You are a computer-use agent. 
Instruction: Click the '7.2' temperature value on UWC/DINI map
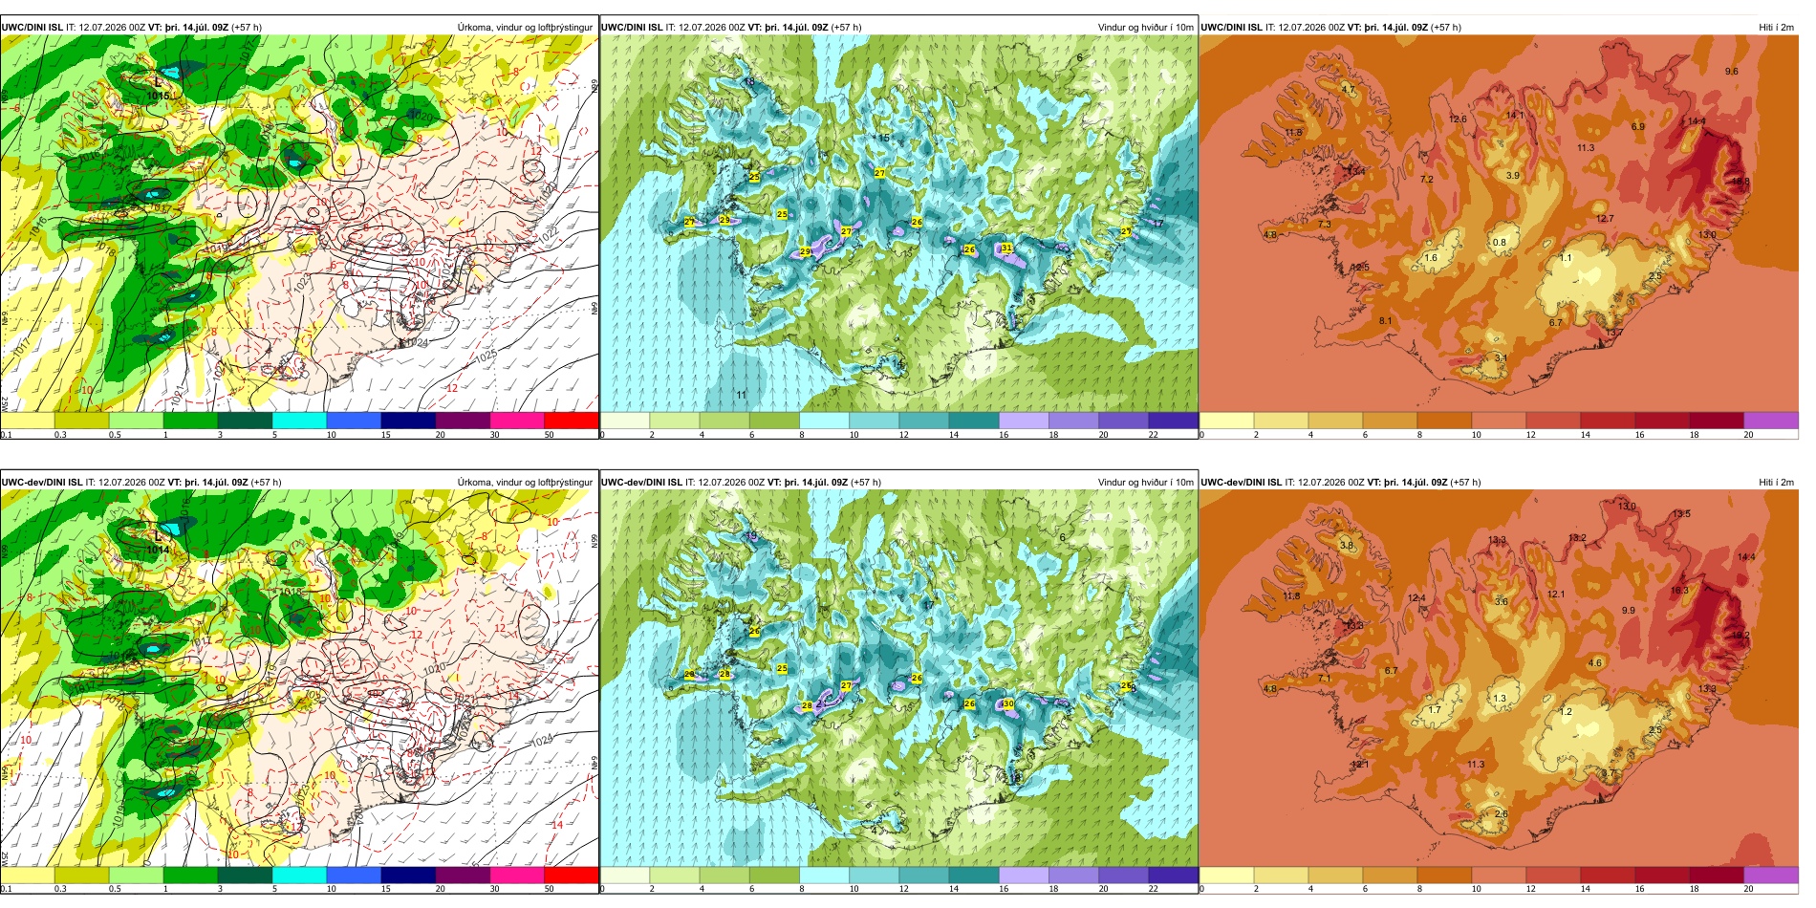(1427, 180)
